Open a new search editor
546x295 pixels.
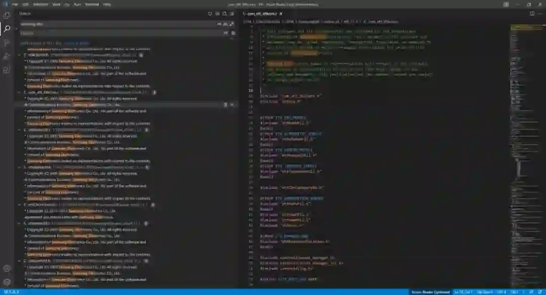pyautogui.click(x=224, y=14)
